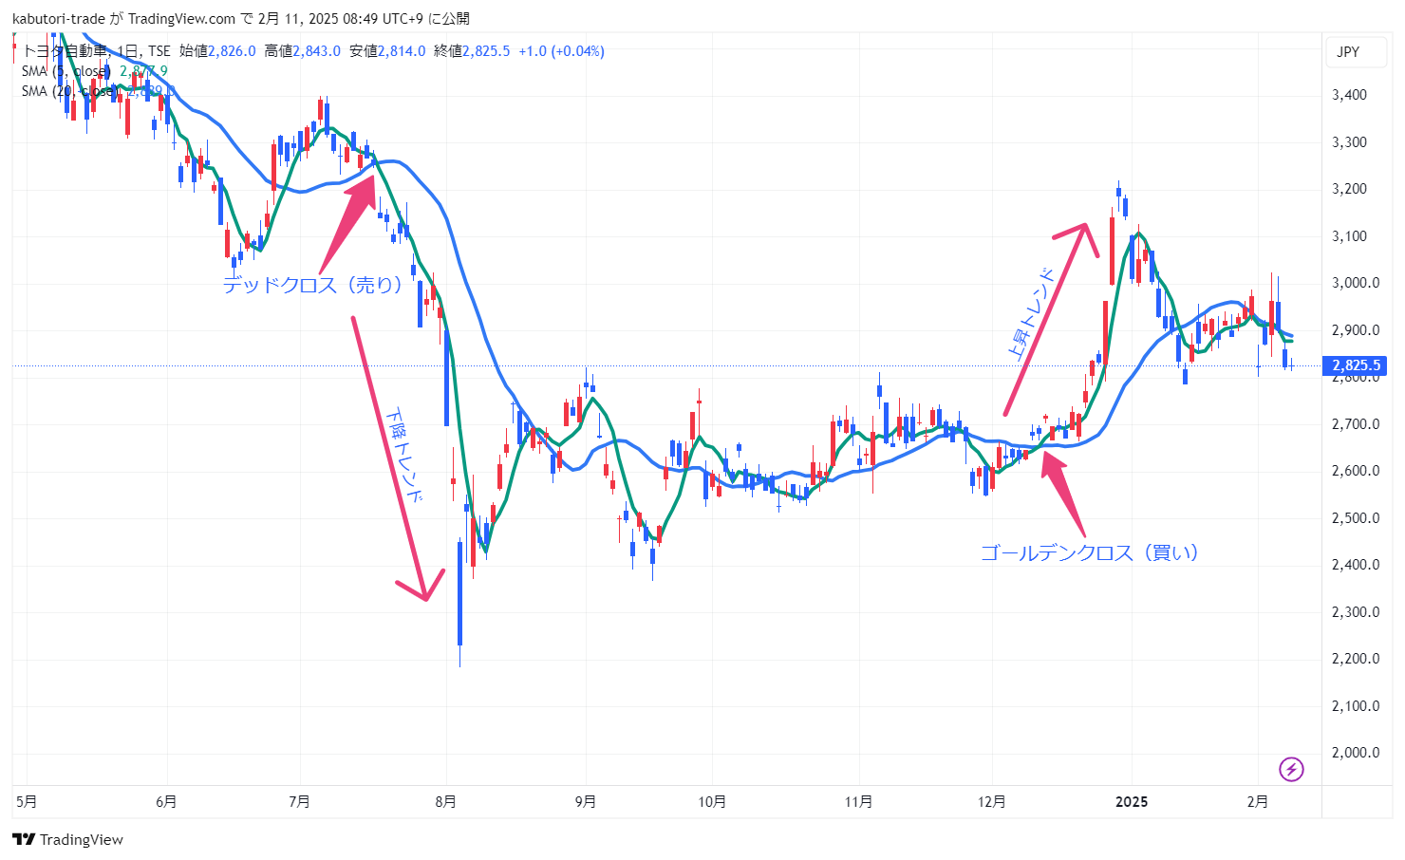Click the 3,200 price axis label
Image resolution: width=1405 pixels, height=860 pixels.
1349,189
